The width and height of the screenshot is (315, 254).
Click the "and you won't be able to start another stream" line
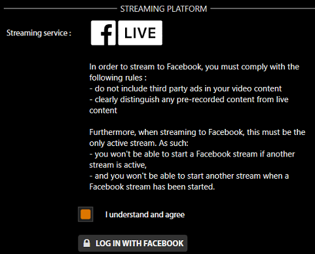point(189,176)
